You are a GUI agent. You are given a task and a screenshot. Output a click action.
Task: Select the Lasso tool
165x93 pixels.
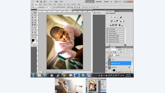click(33, 15)
